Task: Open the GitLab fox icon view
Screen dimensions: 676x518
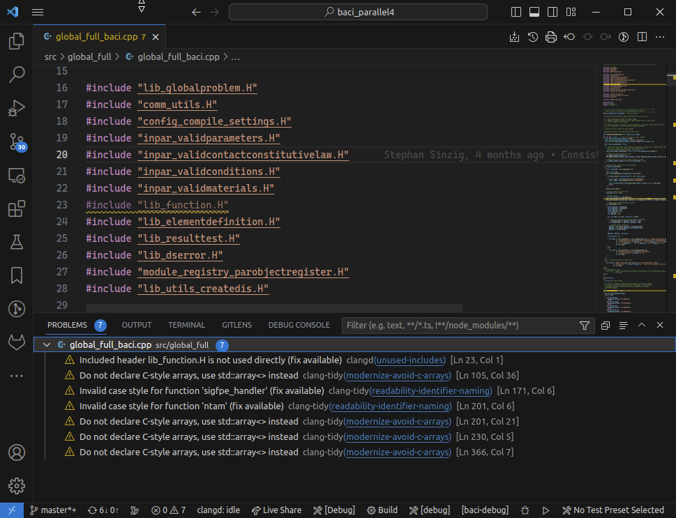Action: [16, 342]
